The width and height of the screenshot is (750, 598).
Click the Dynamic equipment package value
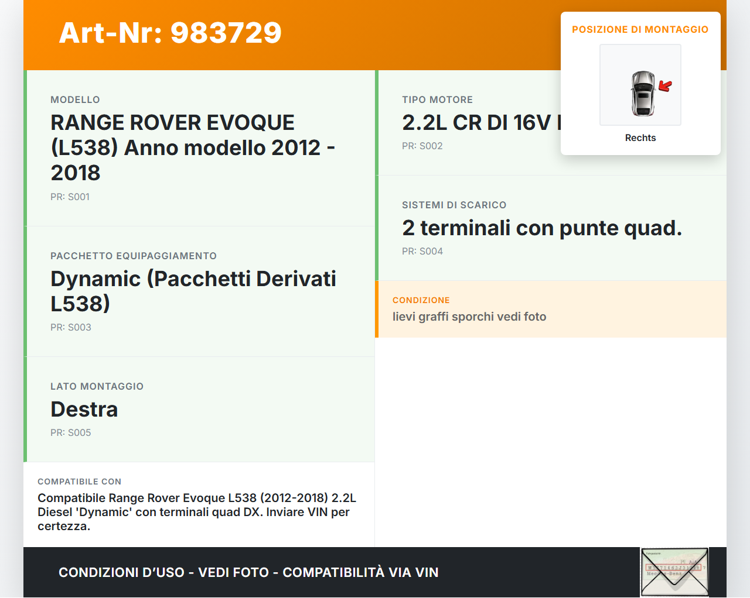tap(193, 291)
